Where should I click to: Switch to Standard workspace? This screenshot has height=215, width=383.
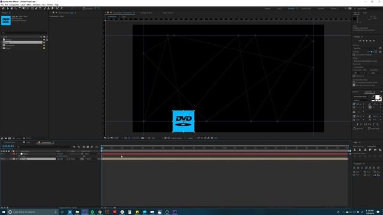[291, 8]
